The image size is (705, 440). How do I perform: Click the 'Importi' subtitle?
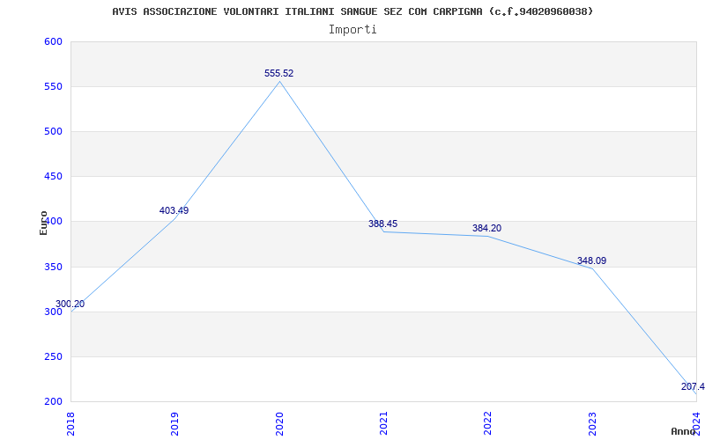tap(352, 30)
